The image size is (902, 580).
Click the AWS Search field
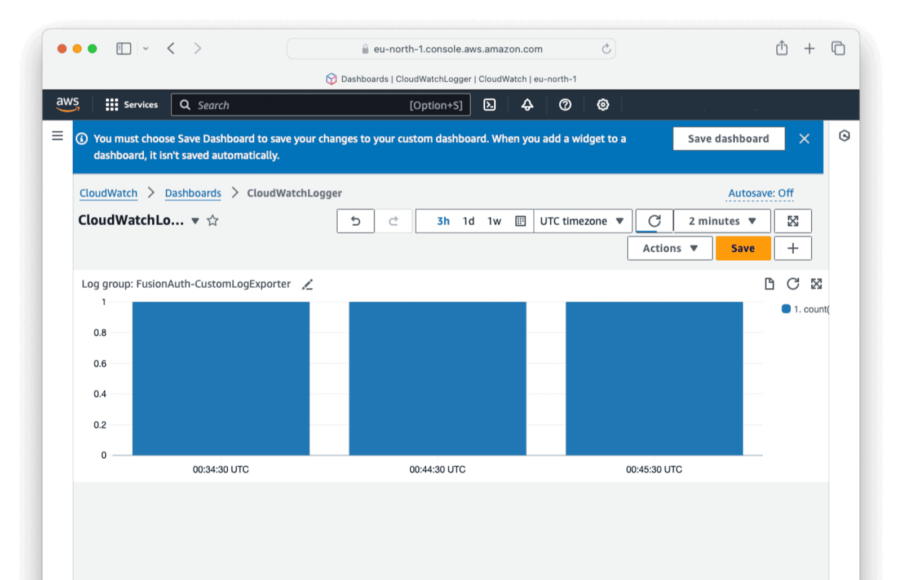[320, 105]
